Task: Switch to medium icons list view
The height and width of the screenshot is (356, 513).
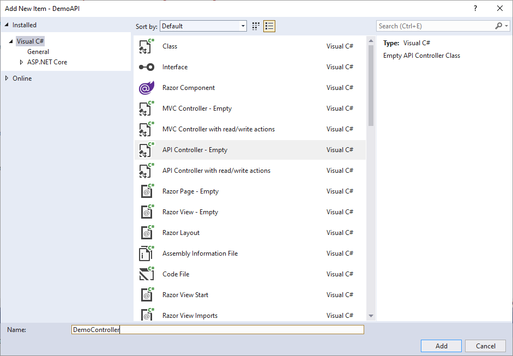Action: tap(269, 26)
